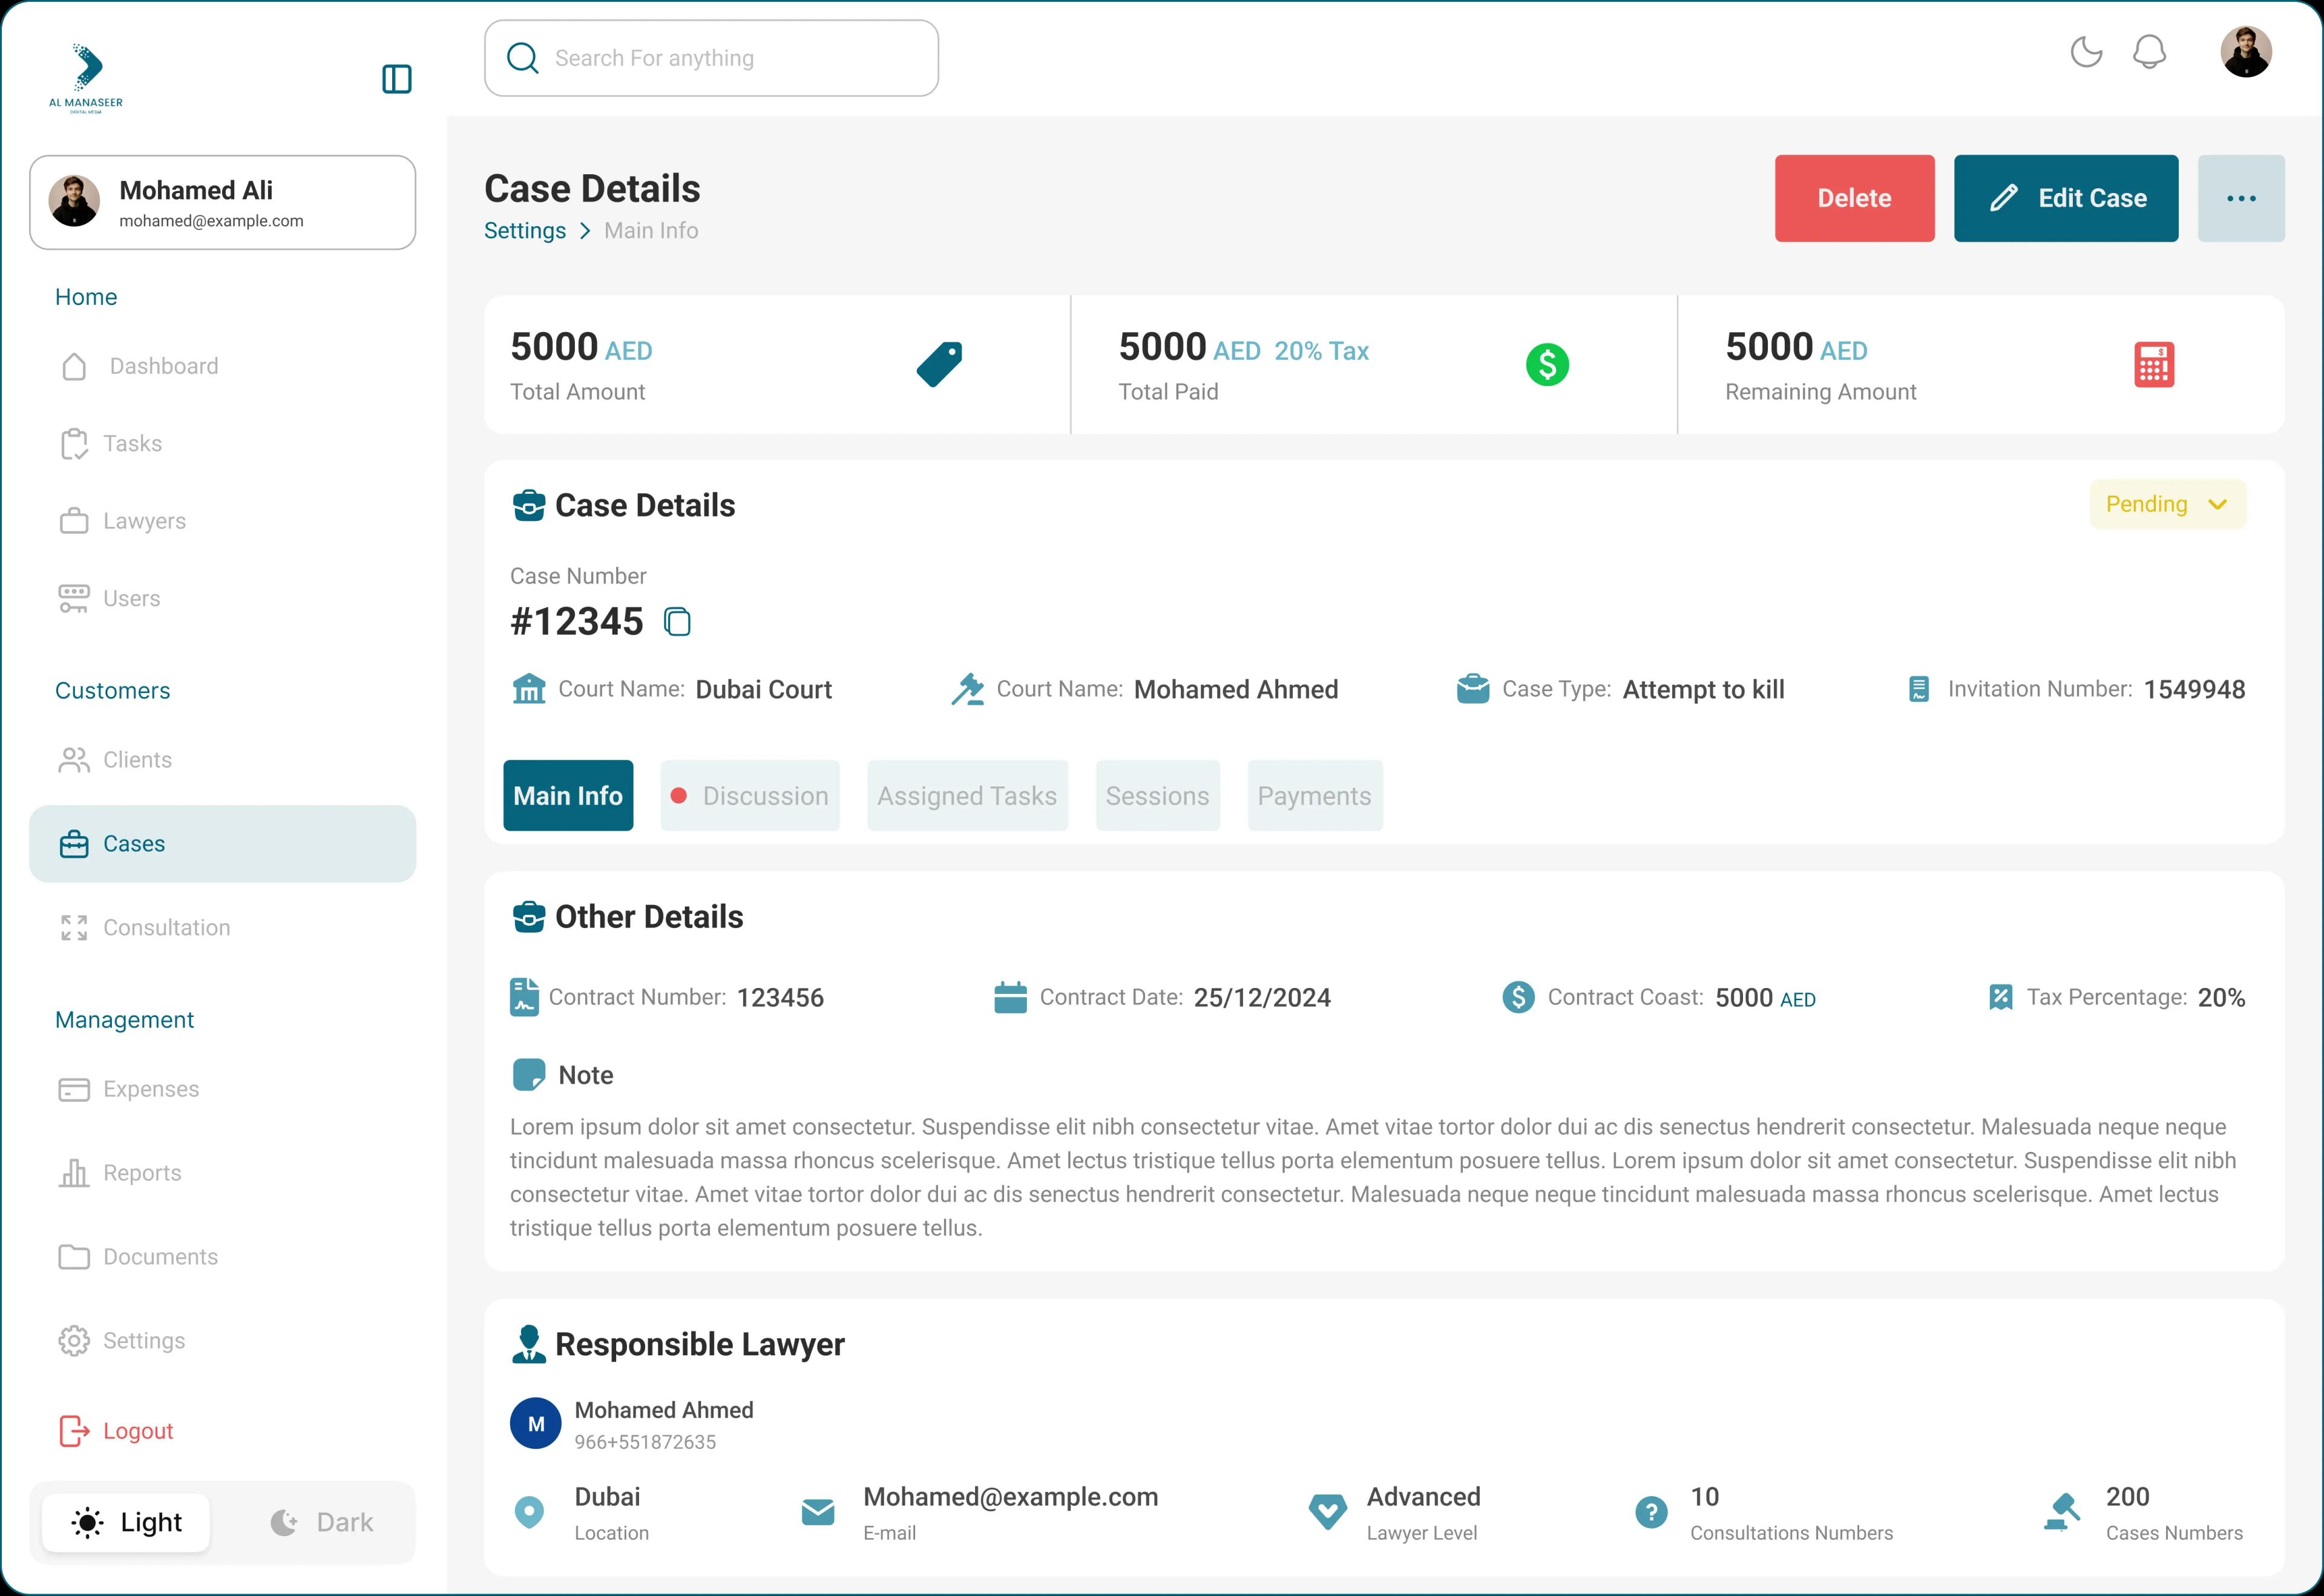Click the red calculator icon on the Remaining Amount card

point(2154,364)
